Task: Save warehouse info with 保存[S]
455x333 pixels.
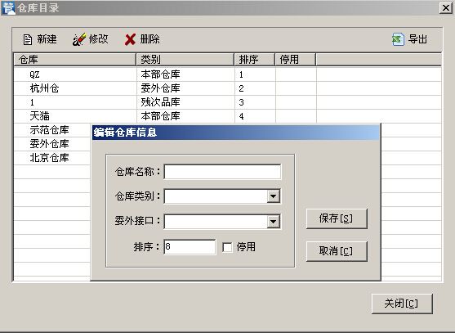Action: (337, 218)
